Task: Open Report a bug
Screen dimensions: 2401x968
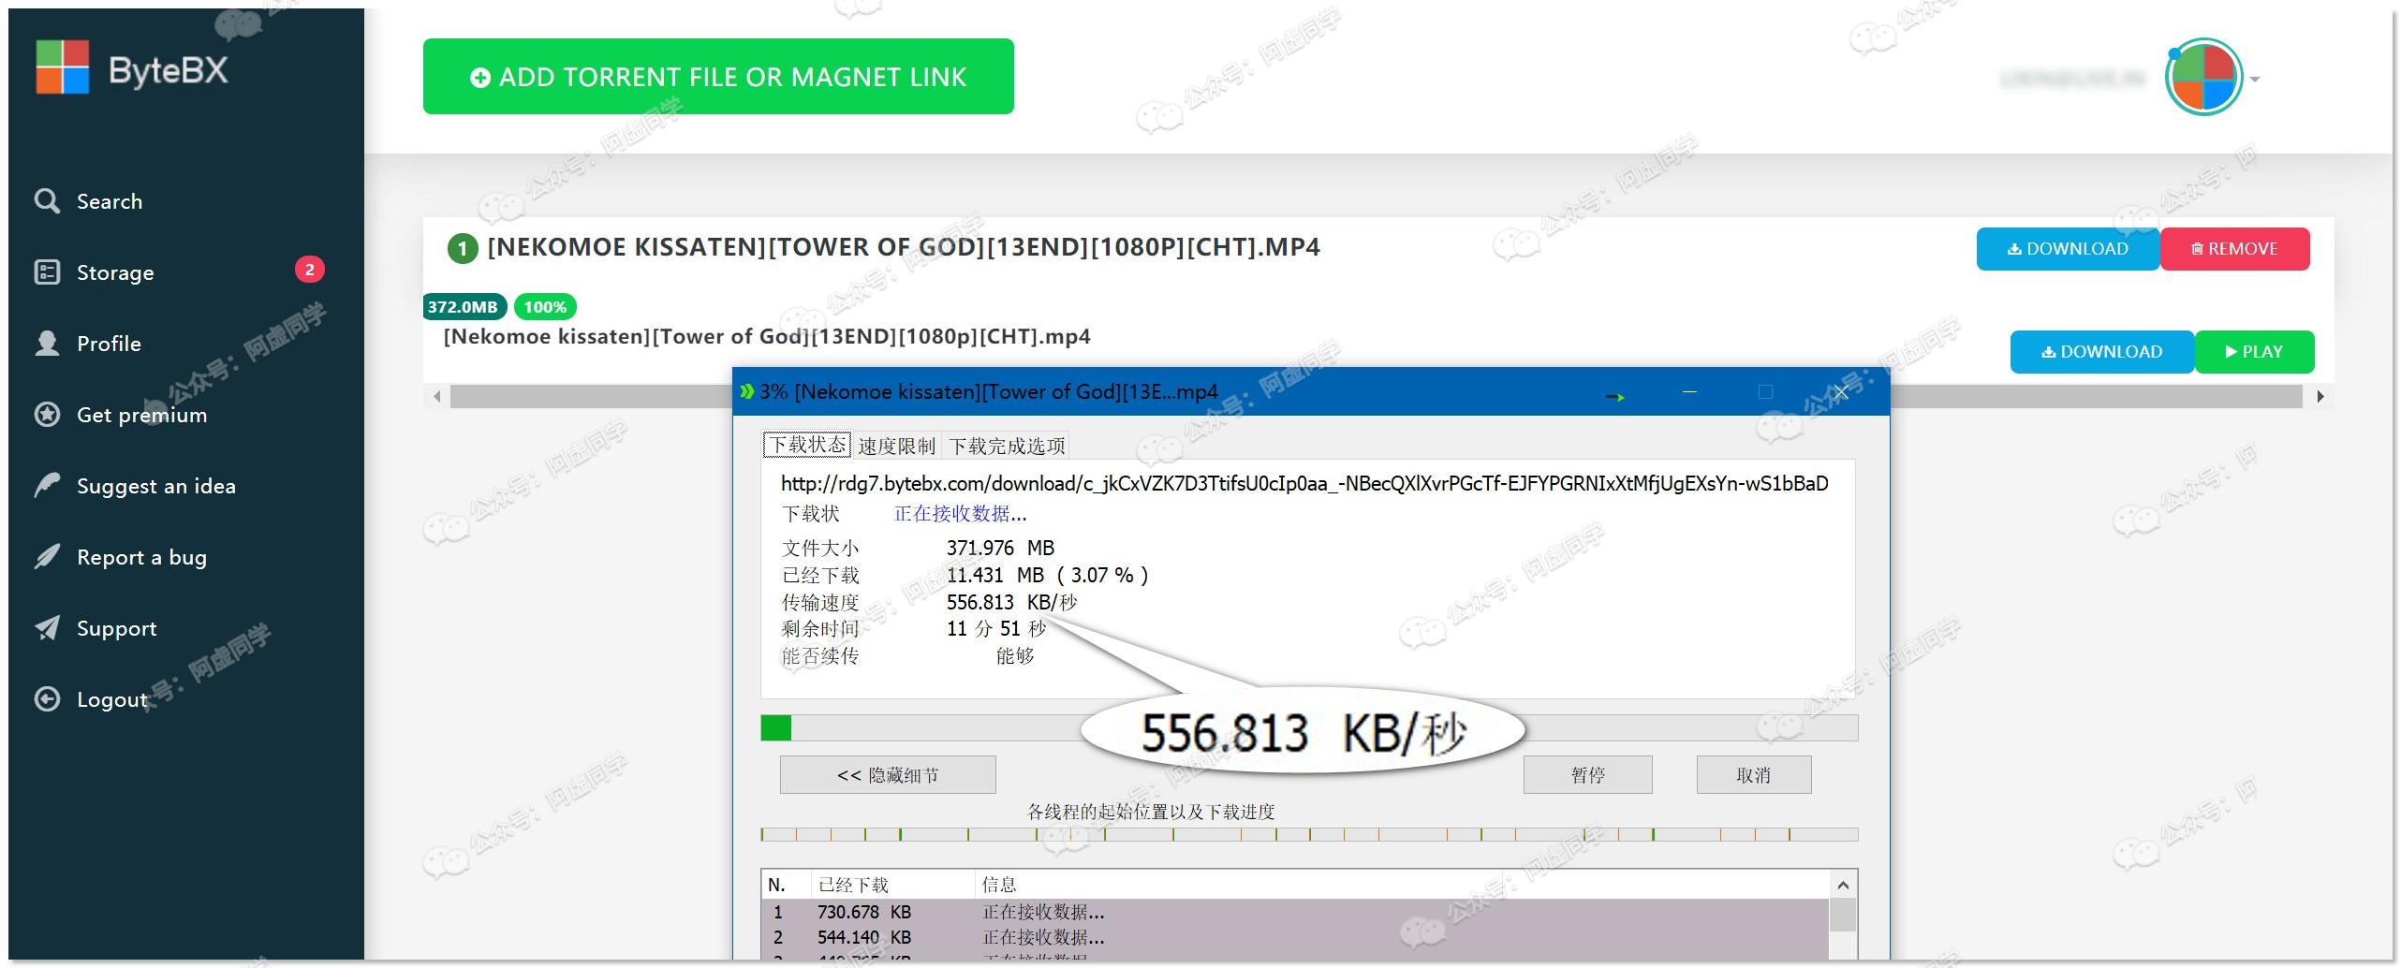Action: (141, 557)
